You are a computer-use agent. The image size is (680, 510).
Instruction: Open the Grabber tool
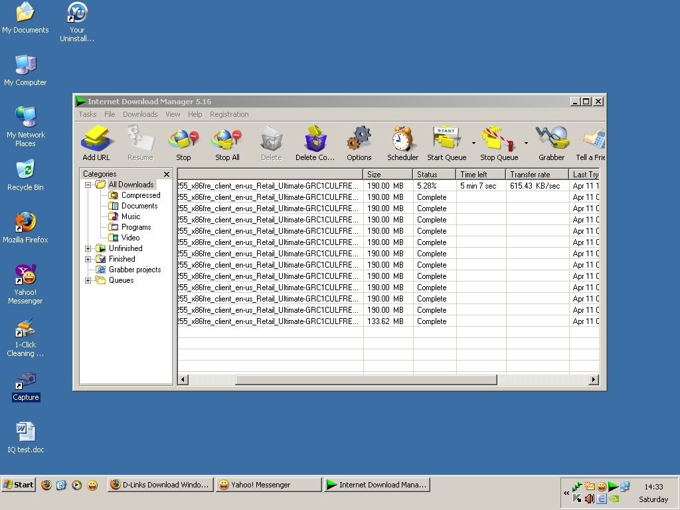point(552,143)
